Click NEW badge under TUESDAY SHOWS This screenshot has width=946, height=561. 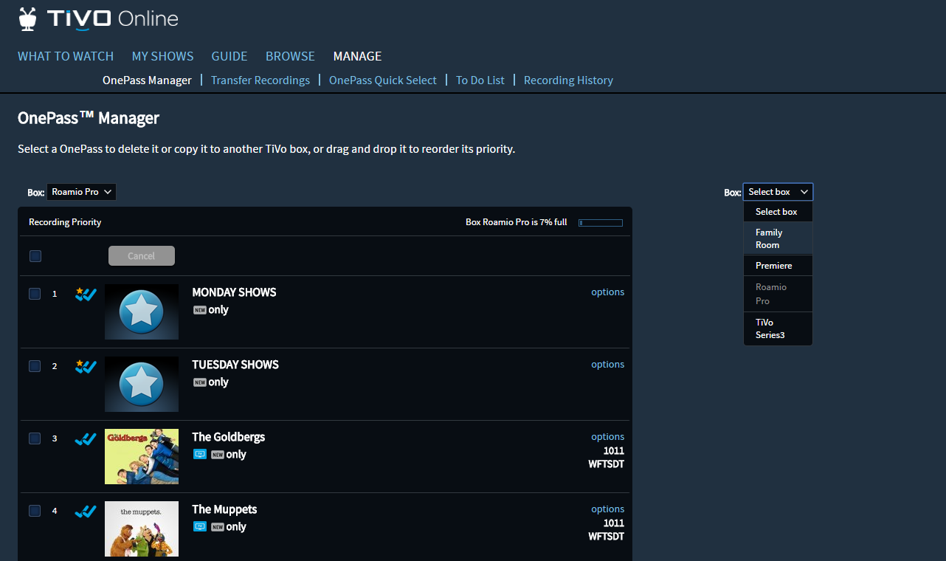(x=199, y=382)
